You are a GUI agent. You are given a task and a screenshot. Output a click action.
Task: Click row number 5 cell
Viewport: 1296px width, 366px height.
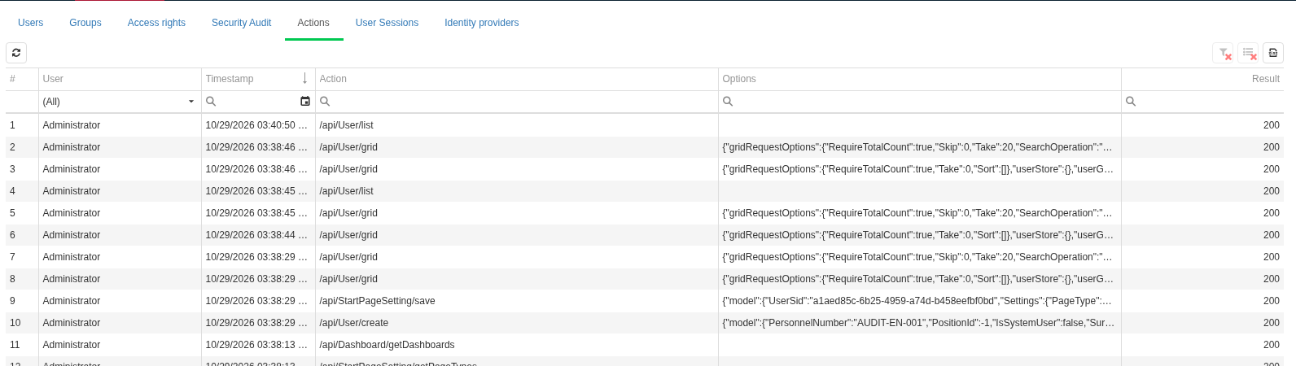point(22,213)
